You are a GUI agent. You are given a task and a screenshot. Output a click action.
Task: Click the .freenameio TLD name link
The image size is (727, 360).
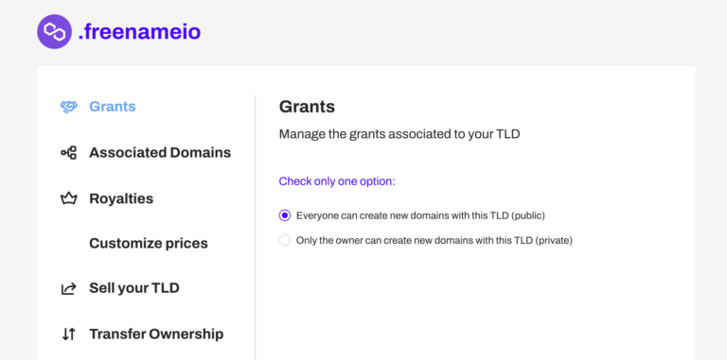pos(139,31)
